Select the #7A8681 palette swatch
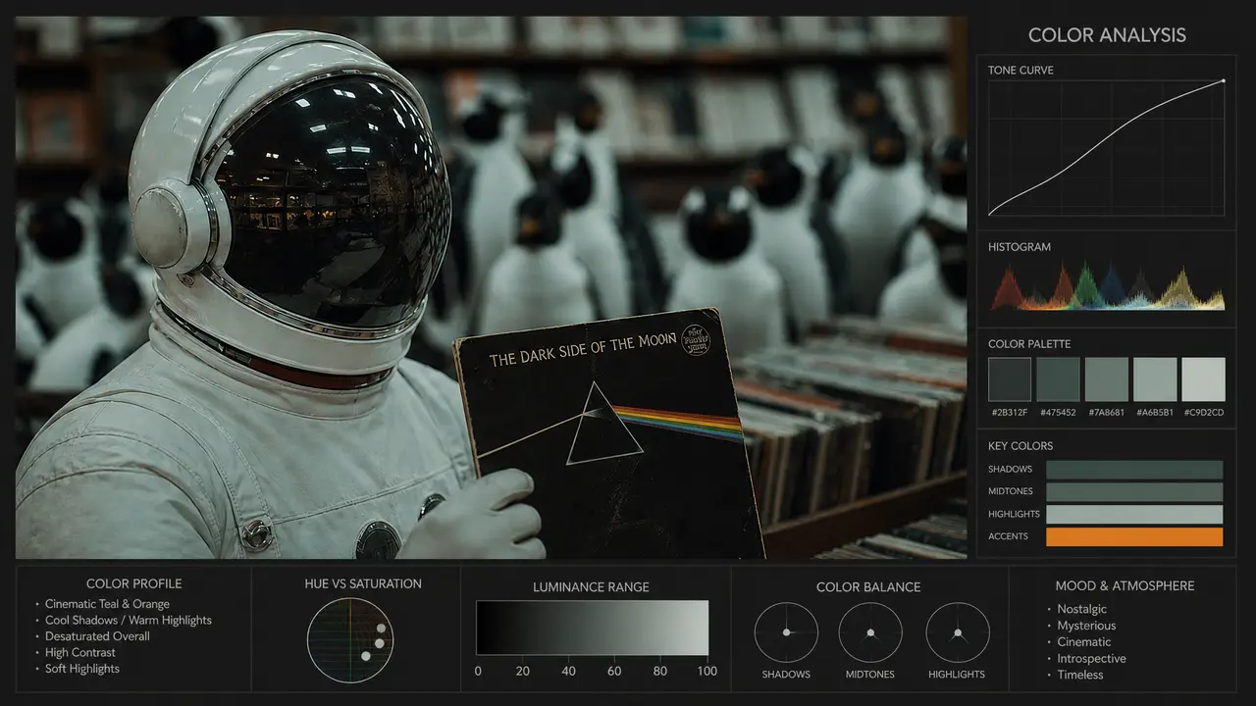1256x706 pixels. click(1107, 379)
